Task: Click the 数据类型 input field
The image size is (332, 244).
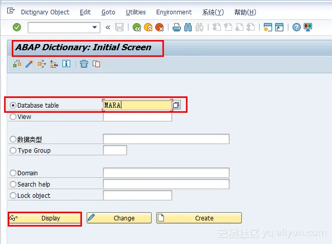Action: (x=166, y=139)
